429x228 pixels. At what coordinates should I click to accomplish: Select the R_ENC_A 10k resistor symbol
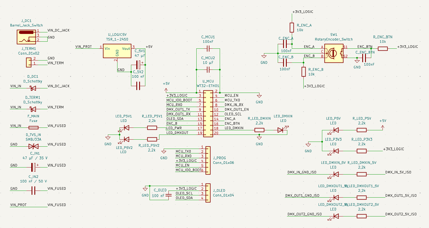(x=292, y=28)
